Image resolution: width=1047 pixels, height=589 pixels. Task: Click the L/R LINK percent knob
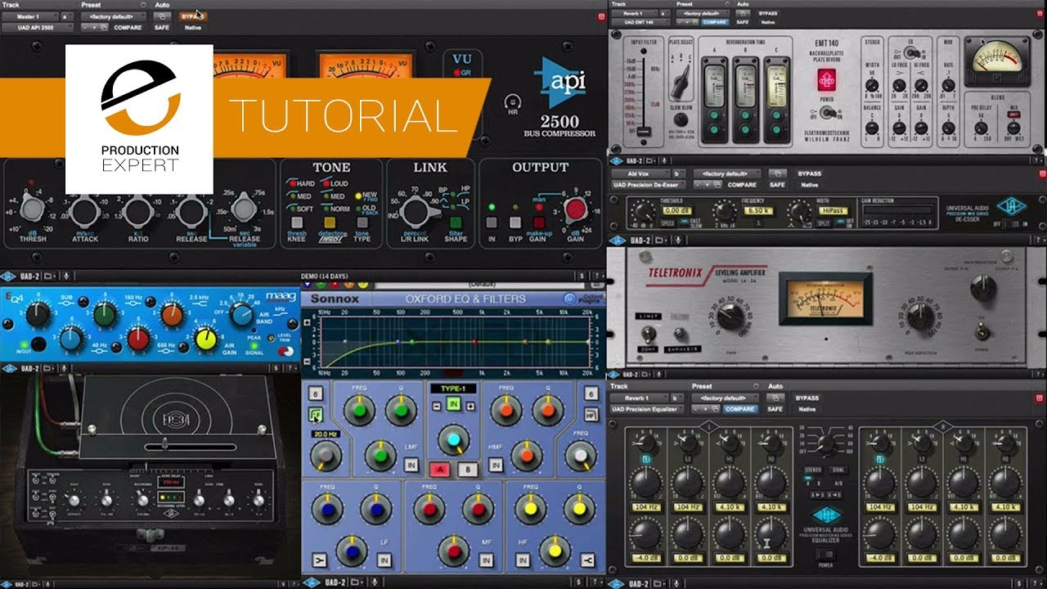(419, 212)
